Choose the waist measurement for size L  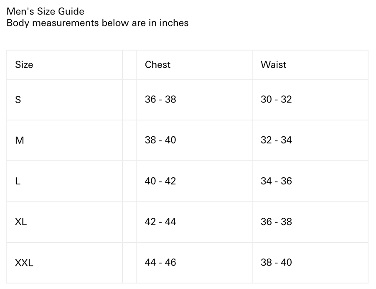276,181
